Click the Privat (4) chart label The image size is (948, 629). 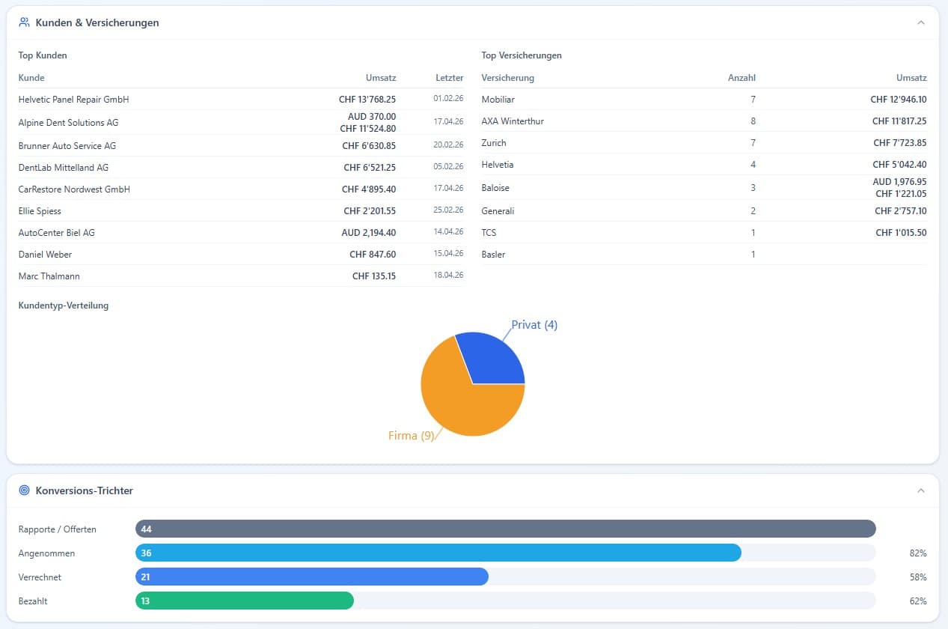[534, 325]
